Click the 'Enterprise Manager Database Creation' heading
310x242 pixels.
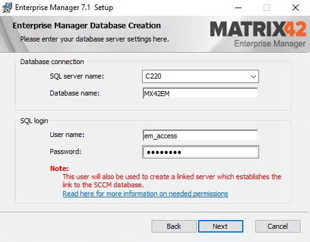[x=87, y=26]
